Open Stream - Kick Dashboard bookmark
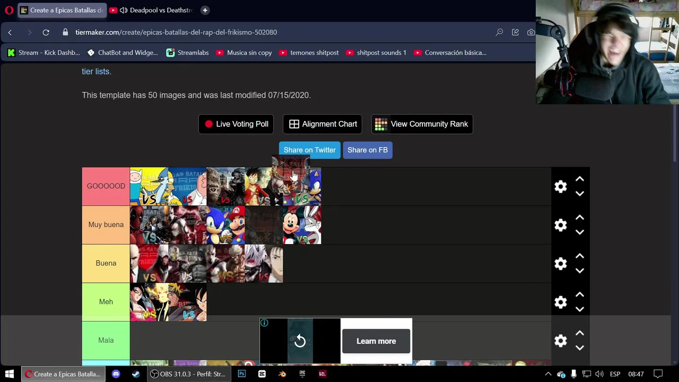The image size is (679, 382). click(x=43, y=53)
